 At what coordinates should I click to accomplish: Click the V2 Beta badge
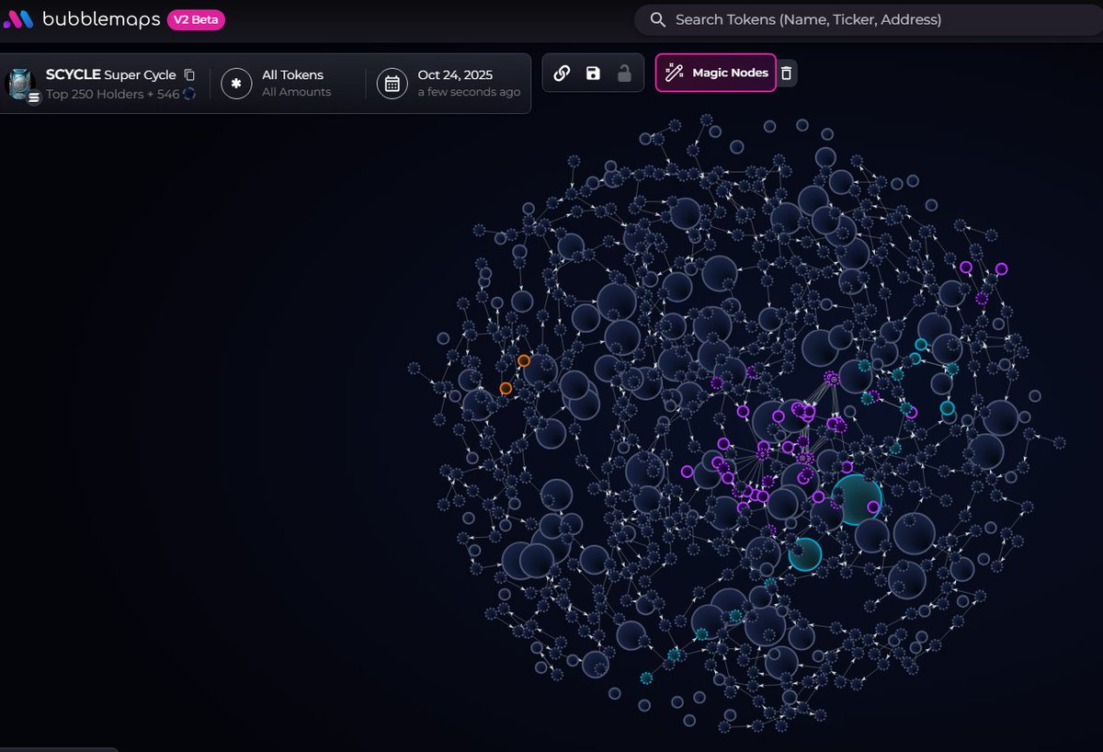195,19
